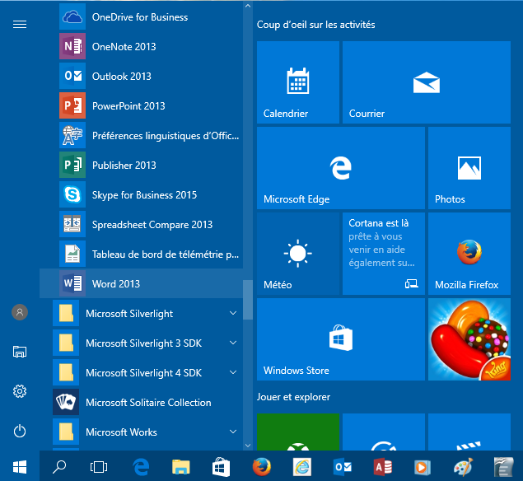The height and width of the screenshot is (481, 523).
Task: Open Task View on the taskbar
Action: click(99, 467)
